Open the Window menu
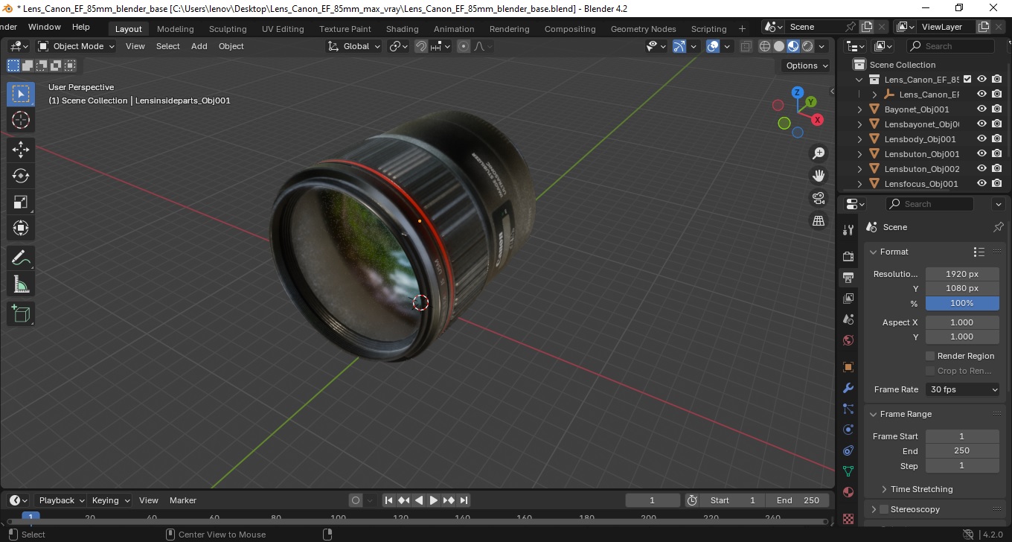1012x542 pixels. pos(44,27)
